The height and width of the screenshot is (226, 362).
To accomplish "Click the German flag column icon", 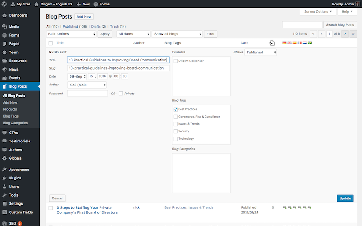I will point(285,43).
